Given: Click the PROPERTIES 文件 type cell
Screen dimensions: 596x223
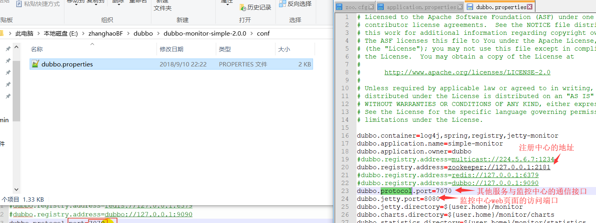Looking at the screenshot, I should (x=243, y=64).
